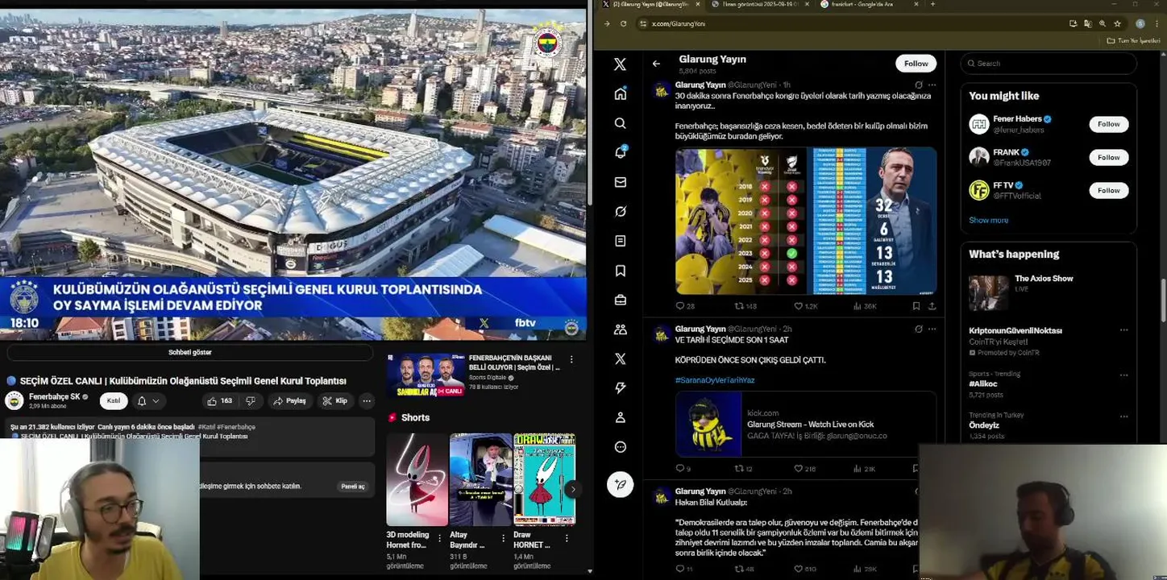1167x580 pixels.
Task: Click the Katıl button on YouTube
Action: point(114,400)
